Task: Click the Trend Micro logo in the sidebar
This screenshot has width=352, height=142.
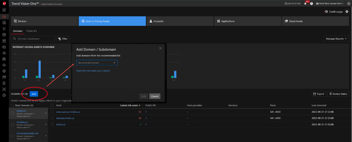Action: (x=4, y=3)
